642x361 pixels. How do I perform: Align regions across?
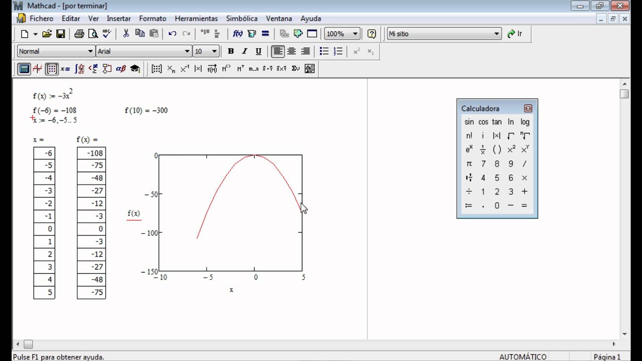pos(205,34)
